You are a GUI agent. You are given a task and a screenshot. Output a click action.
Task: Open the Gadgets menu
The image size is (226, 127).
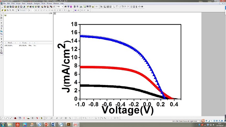tap(37, 4)
